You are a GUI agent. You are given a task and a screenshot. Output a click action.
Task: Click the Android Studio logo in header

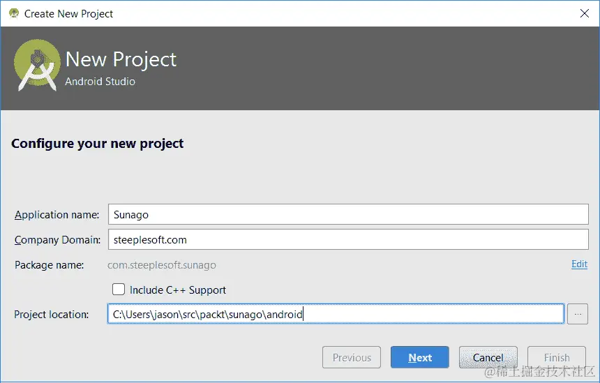click(37, 66)
